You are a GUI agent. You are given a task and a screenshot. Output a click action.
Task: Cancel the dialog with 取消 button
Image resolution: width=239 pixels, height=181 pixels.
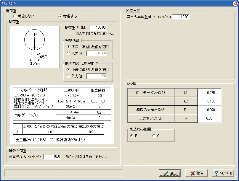pyautogui.click(x=196, y=173)
